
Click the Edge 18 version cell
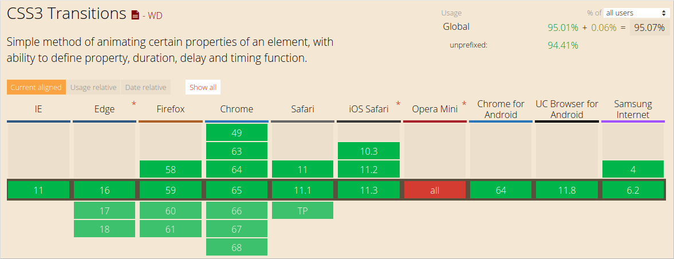tap(104, 229)
